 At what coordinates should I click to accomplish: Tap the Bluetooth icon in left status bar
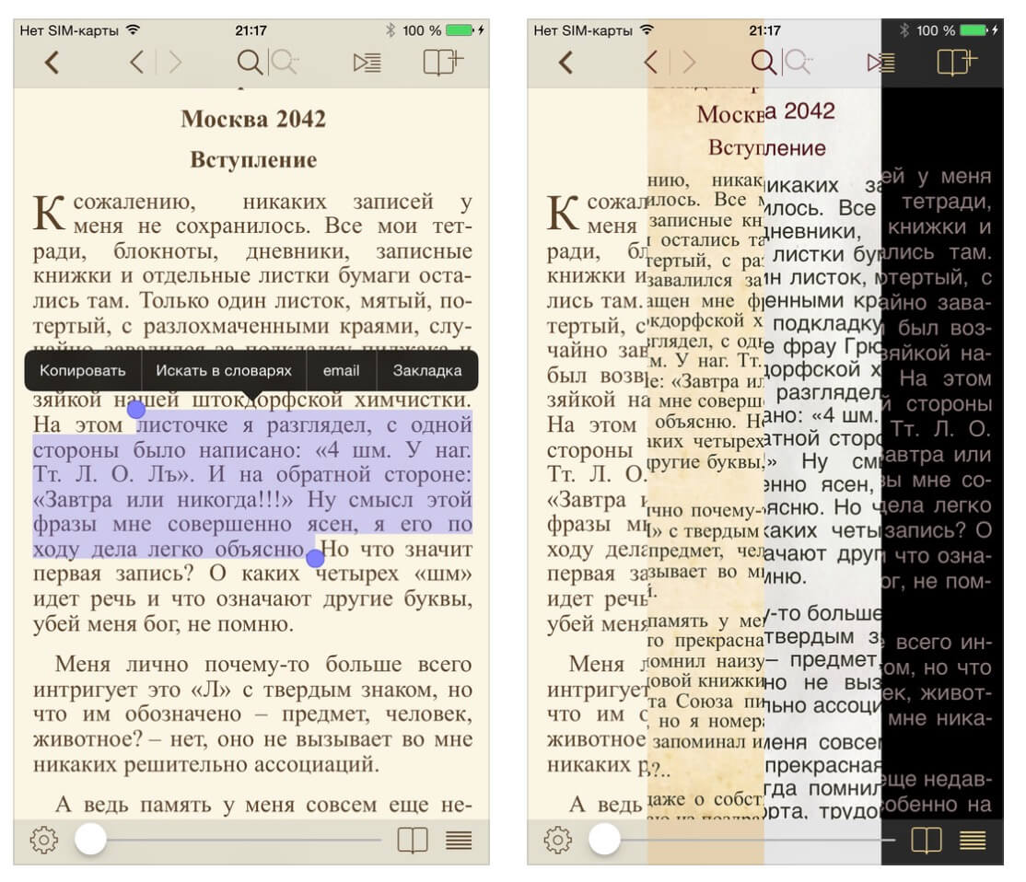(391, 30)
